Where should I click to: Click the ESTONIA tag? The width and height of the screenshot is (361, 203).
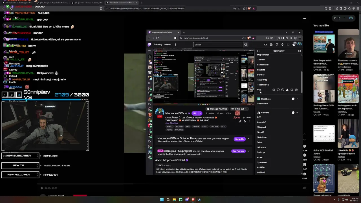214,126
